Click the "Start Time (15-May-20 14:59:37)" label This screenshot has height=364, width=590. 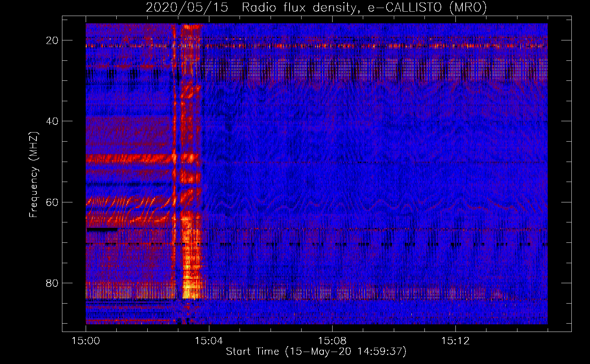tap(316, 352)
